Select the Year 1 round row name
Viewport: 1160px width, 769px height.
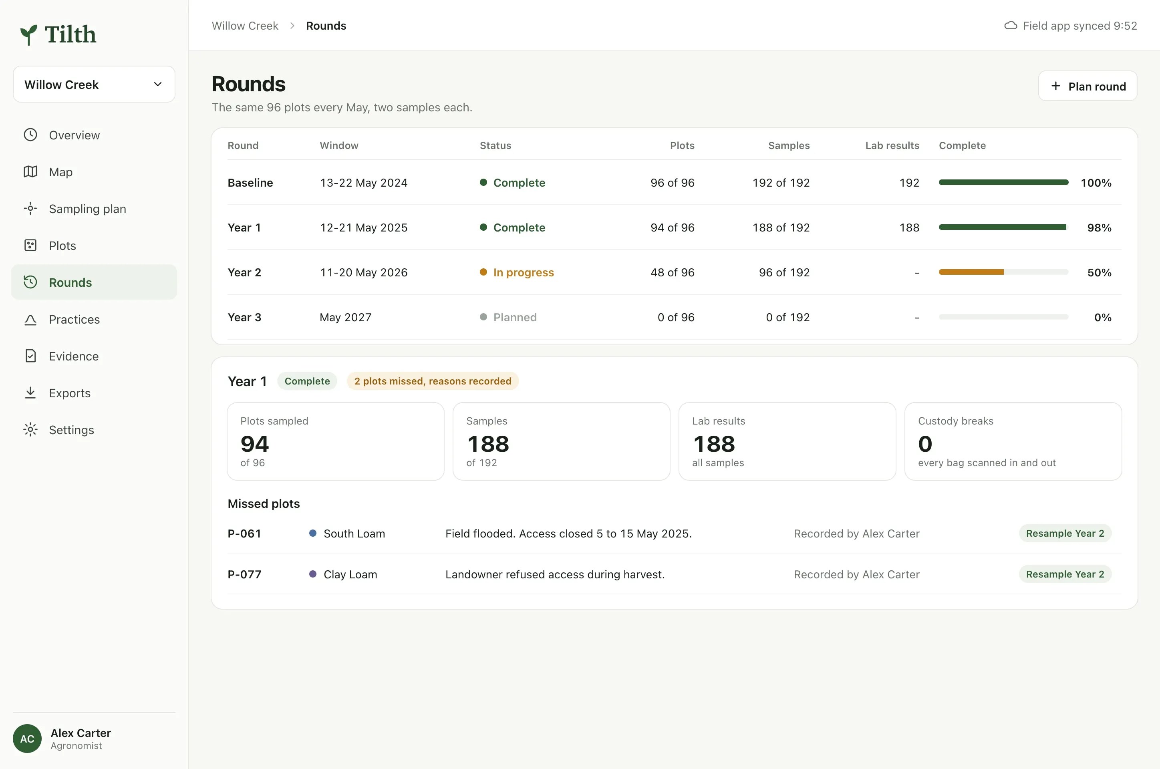[244, 227]
